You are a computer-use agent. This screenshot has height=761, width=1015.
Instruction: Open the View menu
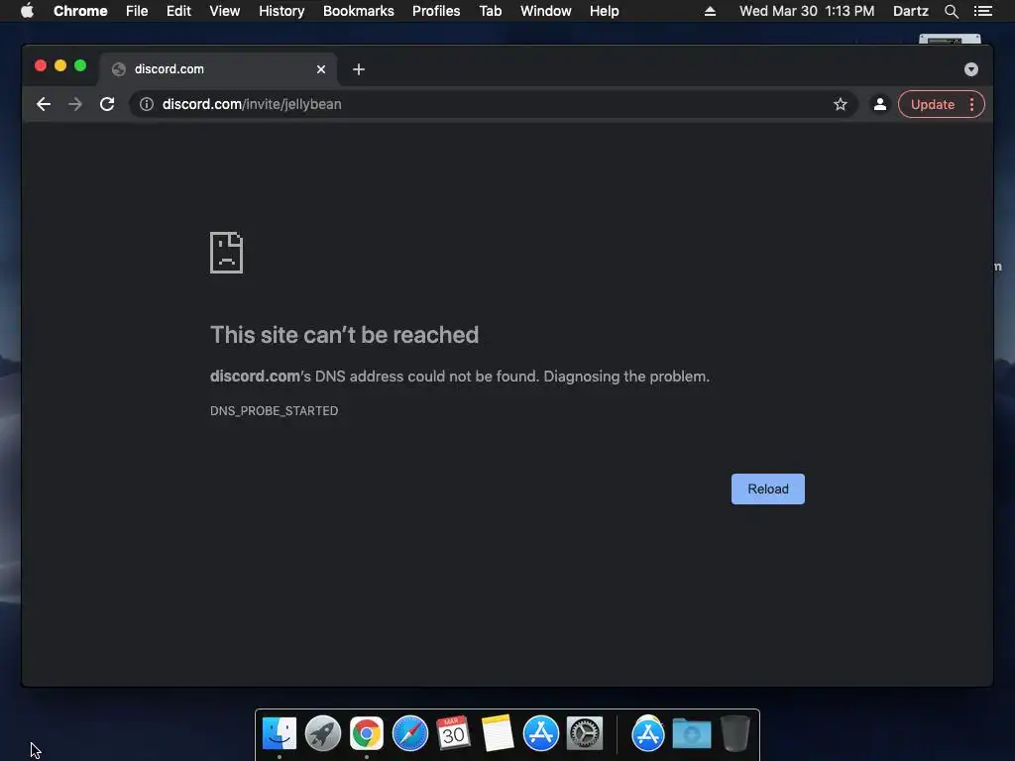click(x=225, y=11)
